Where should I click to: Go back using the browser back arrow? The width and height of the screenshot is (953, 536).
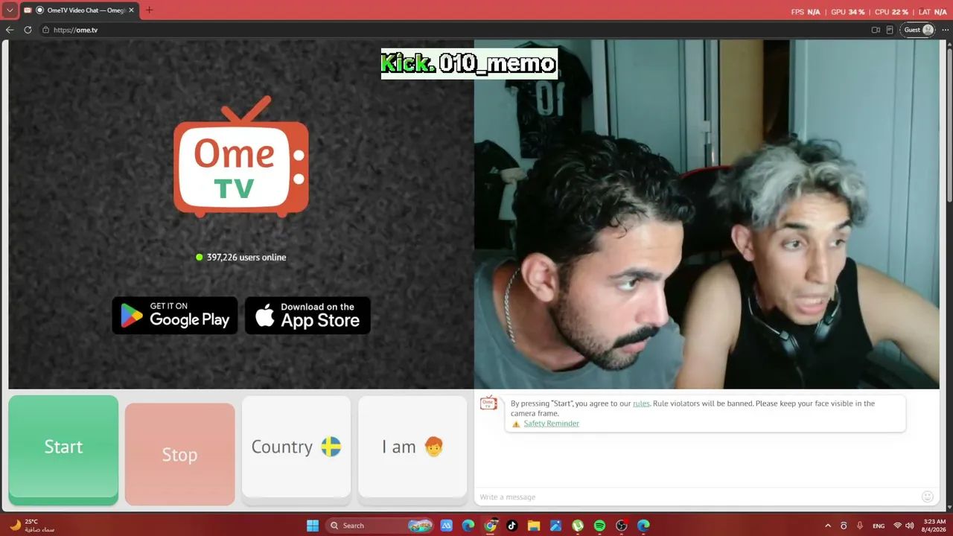click(10, 30)
